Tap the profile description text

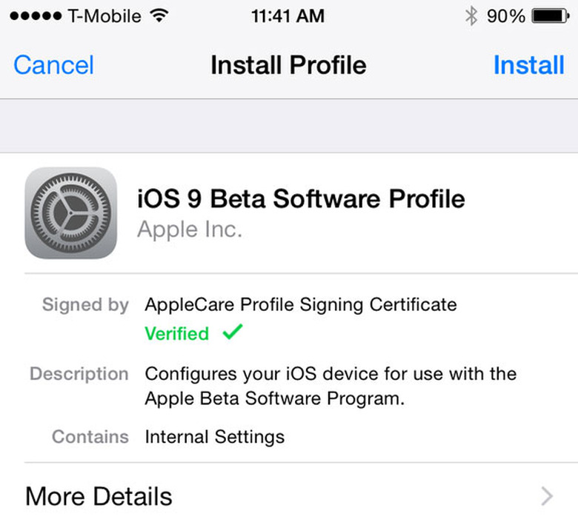(330, 386)
